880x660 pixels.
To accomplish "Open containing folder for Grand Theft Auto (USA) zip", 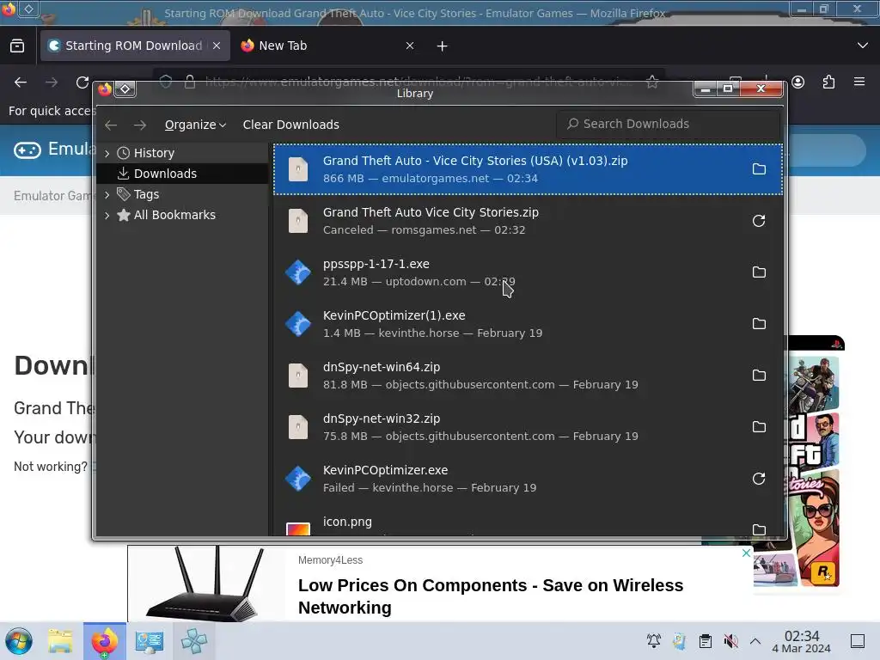I will point(759,169).
